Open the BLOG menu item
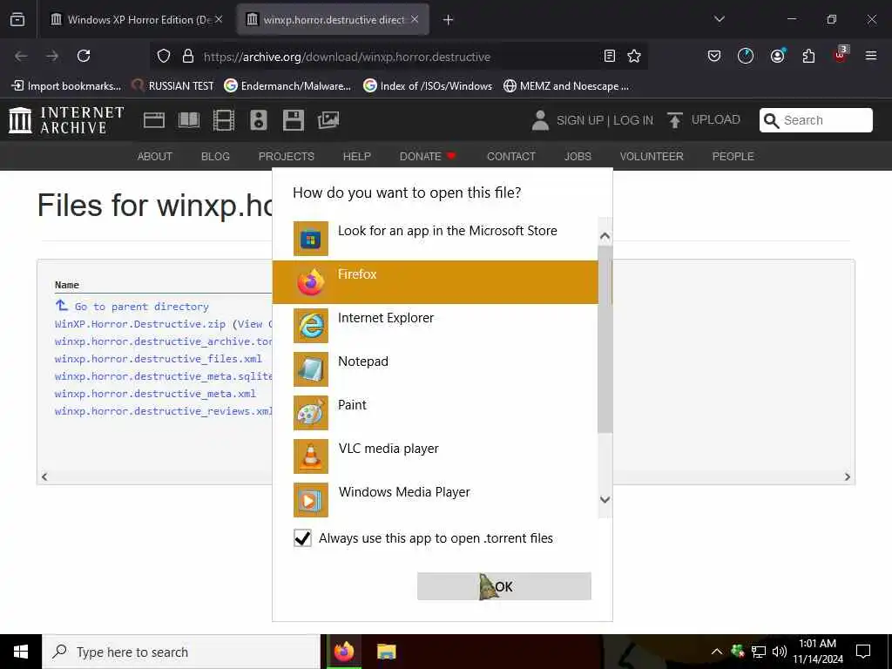The width and height of the screenshot is (892, 669). (215, 157)
